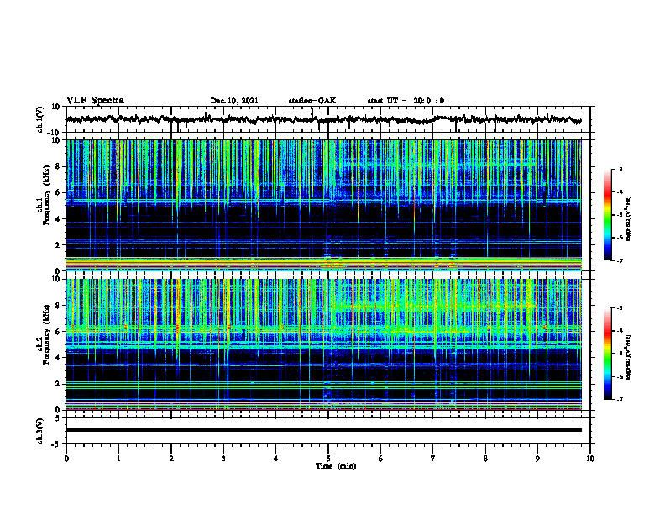Click the "-3" label on ch.2 color bar

point(620,308)
